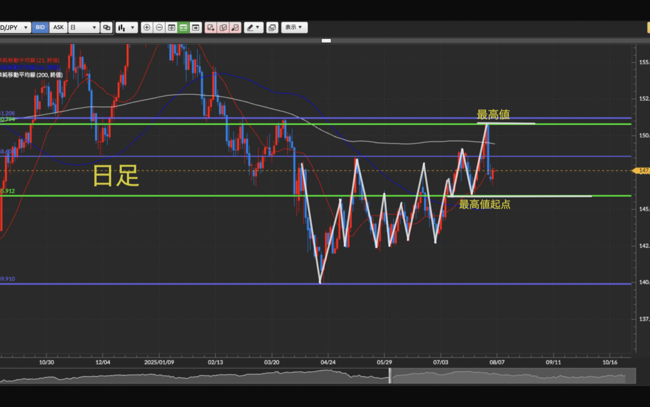Click the 最高値起点 text annotation
This screenshot has width=650, height=407.
click(x=484, y=204)
